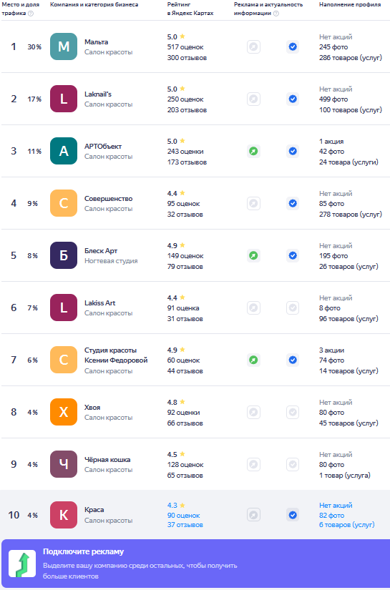Click the help icon next to 'трафика' header
Image resolution: width=390 pixels, height=590 pixels.
click(x=31, y=14)
